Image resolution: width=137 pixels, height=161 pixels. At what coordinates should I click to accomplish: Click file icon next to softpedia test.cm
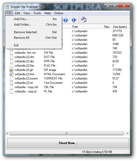tap(11, 53)
